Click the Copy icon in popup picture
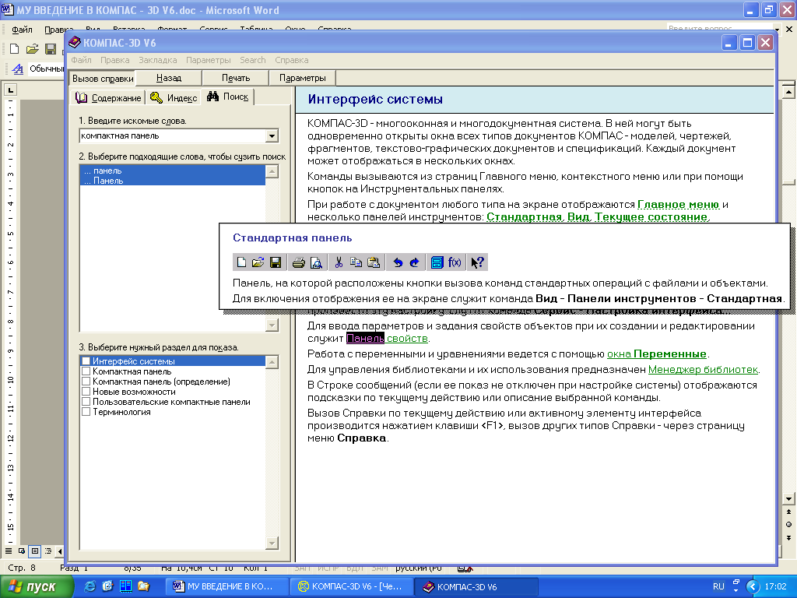 (356, 262)
